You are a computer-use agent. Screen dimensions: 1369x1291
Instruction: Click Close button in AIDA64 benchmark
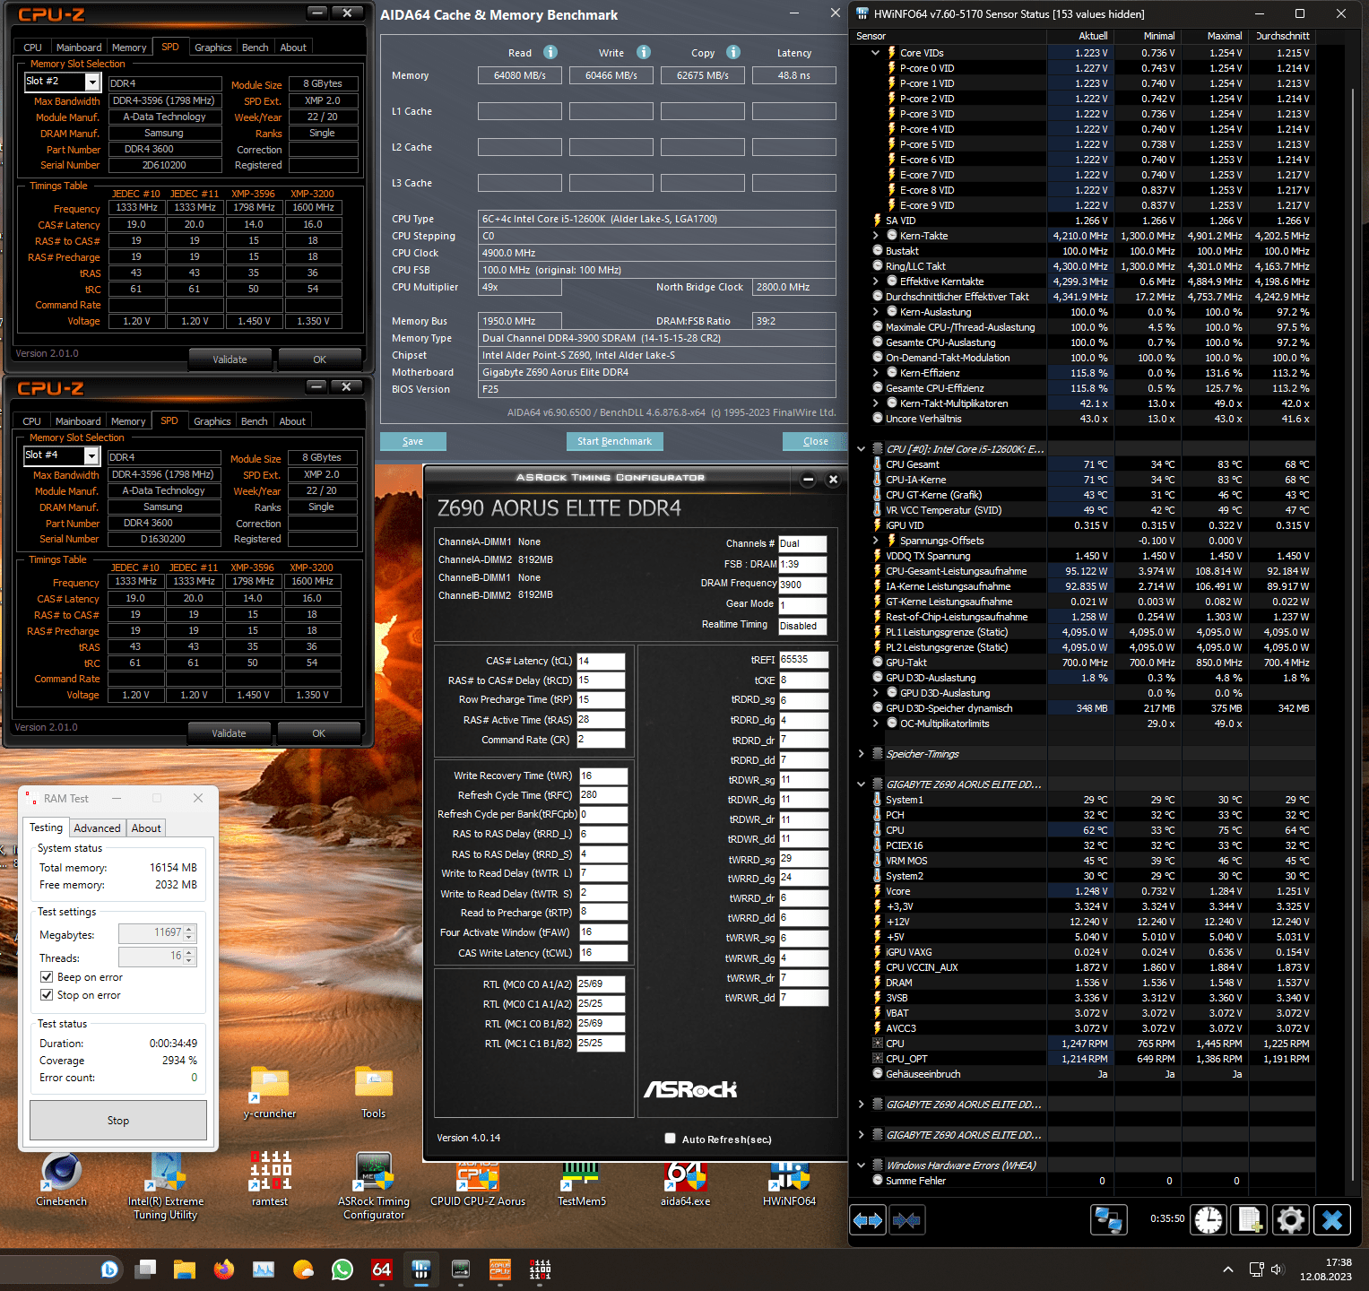click(815, 441)
